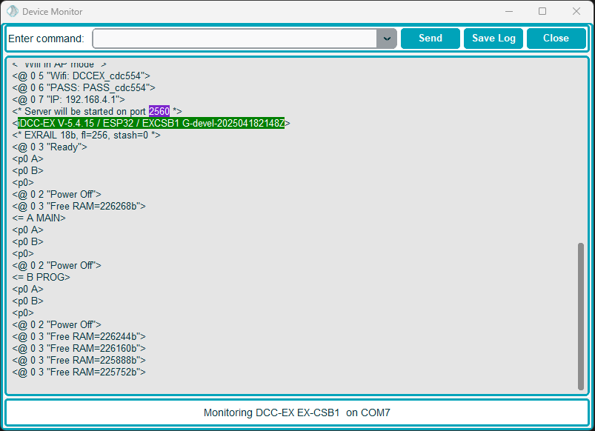
Task: Click the log vertical scrollbar thumb
Action: coord(580,316)
